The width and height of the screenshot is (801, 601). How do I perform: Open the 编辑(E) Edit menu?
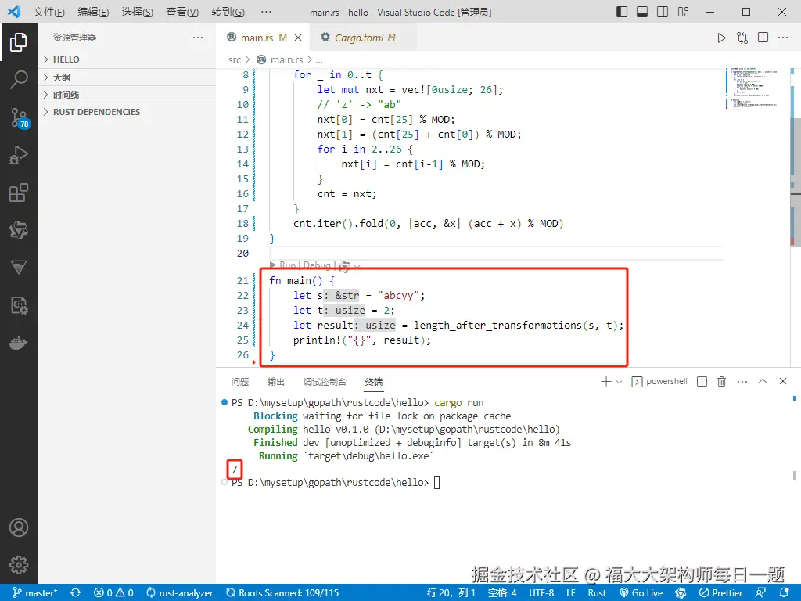[x=93, y=12]
